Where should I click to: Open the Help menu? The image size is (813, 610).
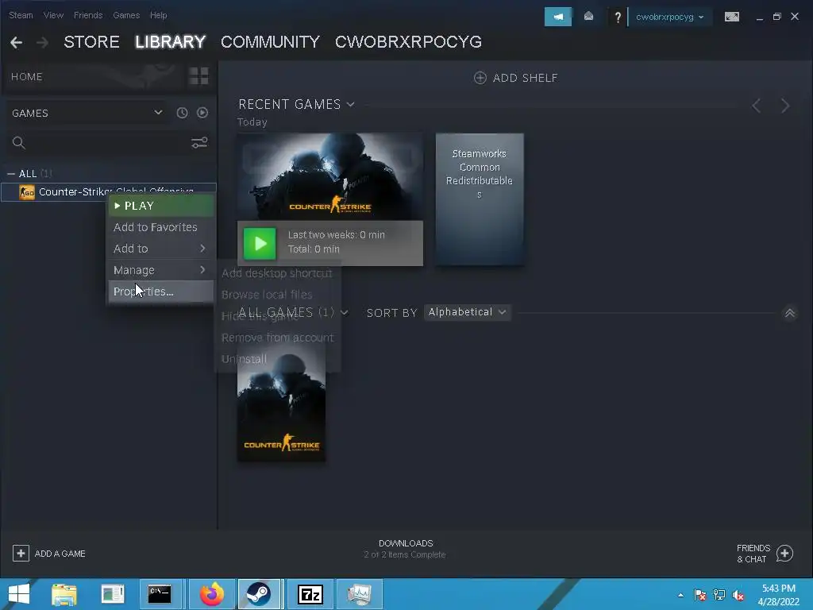[159, 15]
